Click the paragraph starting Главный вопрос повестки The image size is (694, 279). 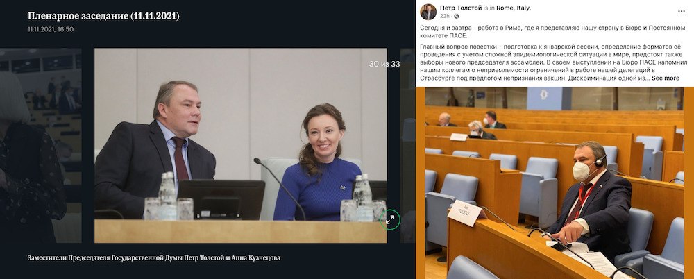[550, 62]
